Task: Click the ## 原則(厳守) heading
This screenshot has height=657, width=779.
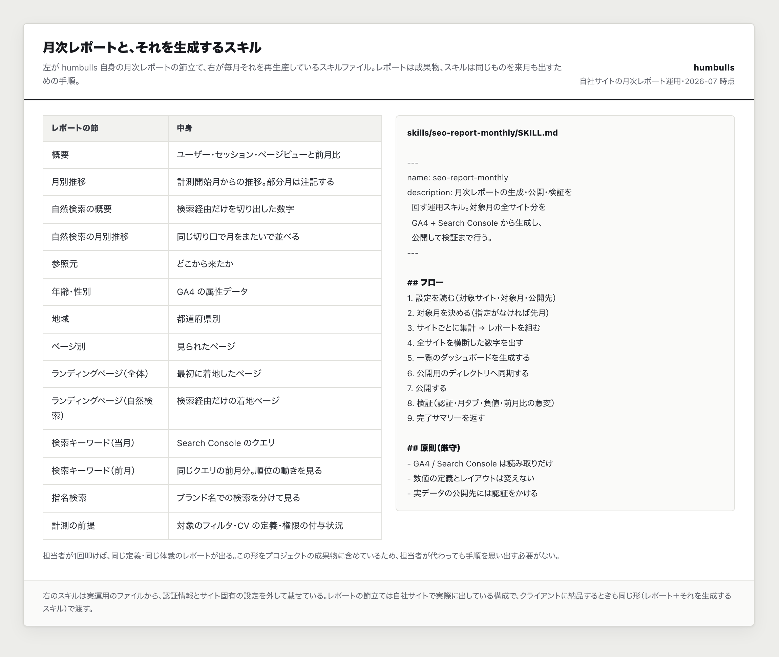Action: click(x=434, y=448)
